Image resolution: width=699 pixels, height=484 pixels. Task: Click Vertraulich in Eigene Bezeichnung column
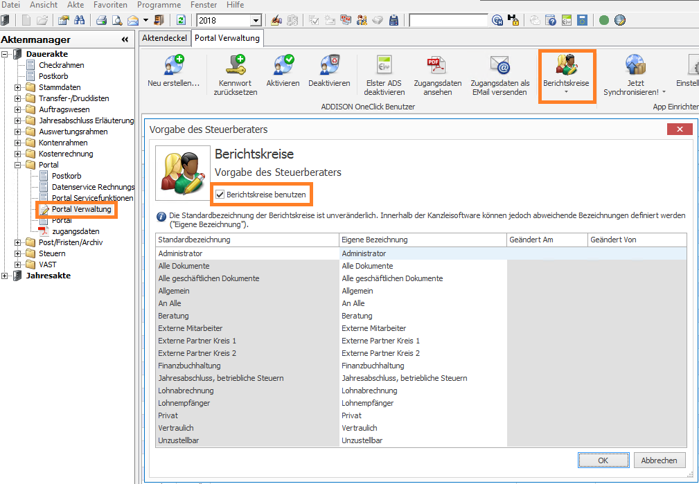tap(360, 429)
